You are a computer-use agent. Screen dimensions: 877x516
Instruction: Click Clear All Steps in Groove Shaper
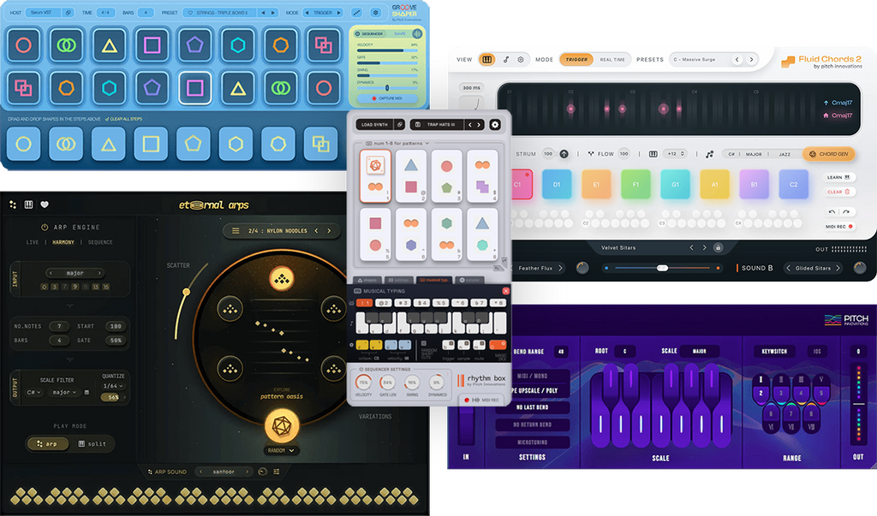pyautogui.click(x=124, y=119)
